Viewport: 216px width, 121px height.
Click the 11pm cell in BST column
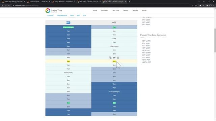click(68, 114)
